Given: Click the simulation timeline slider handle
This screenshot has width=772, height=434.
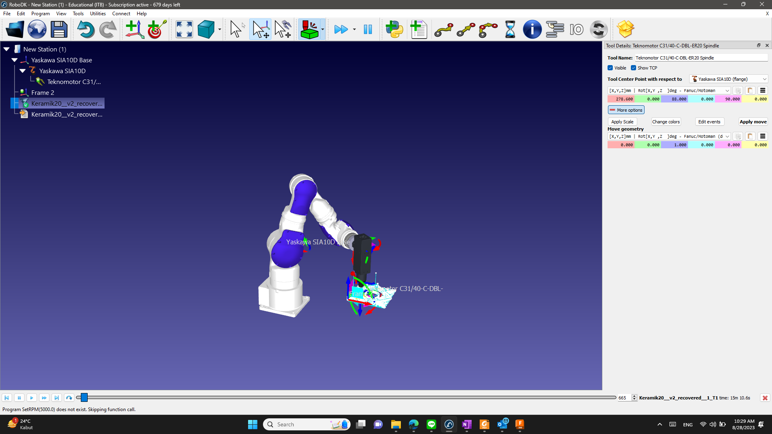Looking at the screenshot, I should [84, 397].
